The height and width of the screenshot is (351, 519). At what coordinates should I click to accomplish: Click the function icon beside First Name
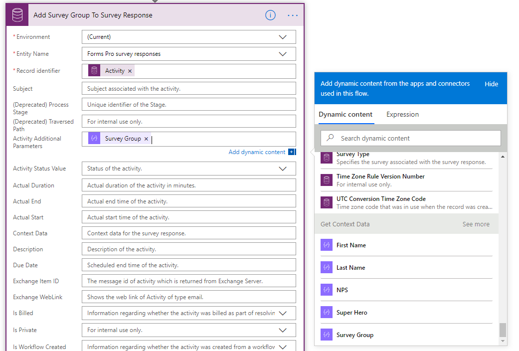pyautogui.click(x=328, y=245)
